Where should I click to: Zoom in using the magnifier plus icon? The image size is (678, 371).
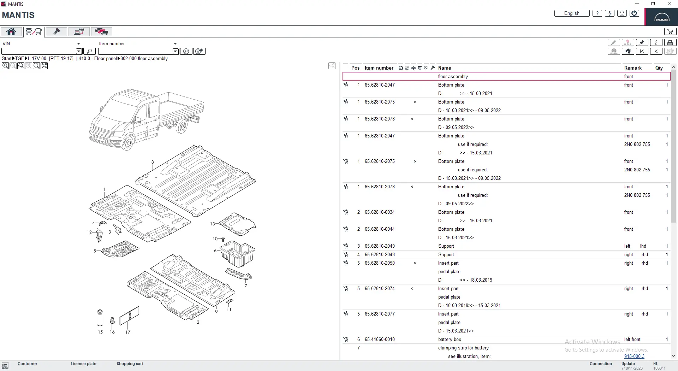5,66
